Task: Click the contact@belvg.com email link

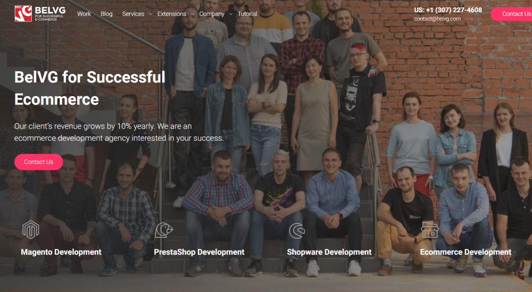Action: click(x=437, y=19)
